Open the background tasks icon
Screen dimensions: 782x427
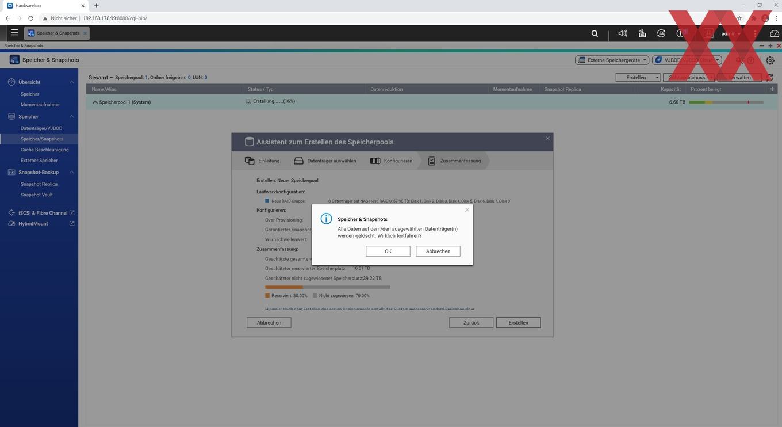[x=642, y=33]
